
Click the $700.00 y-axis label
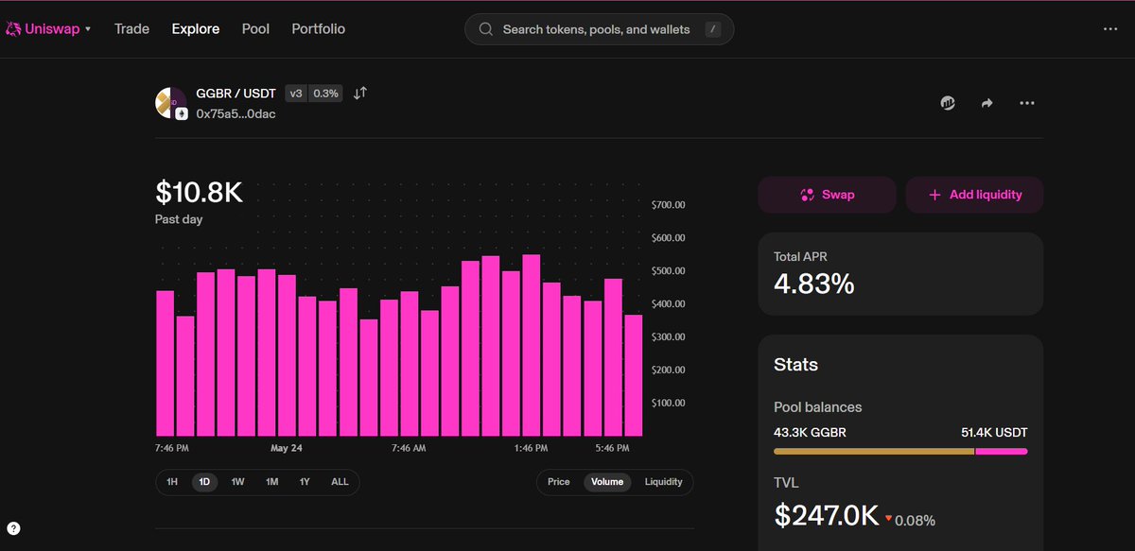pyautogui.click(x=669, y=205)
